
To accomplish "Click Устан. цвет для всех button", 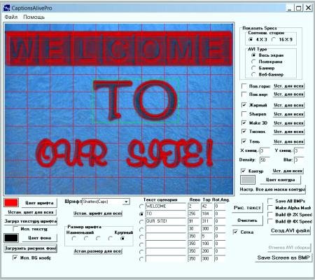I will pyautogui.click(x=31, y=212).
